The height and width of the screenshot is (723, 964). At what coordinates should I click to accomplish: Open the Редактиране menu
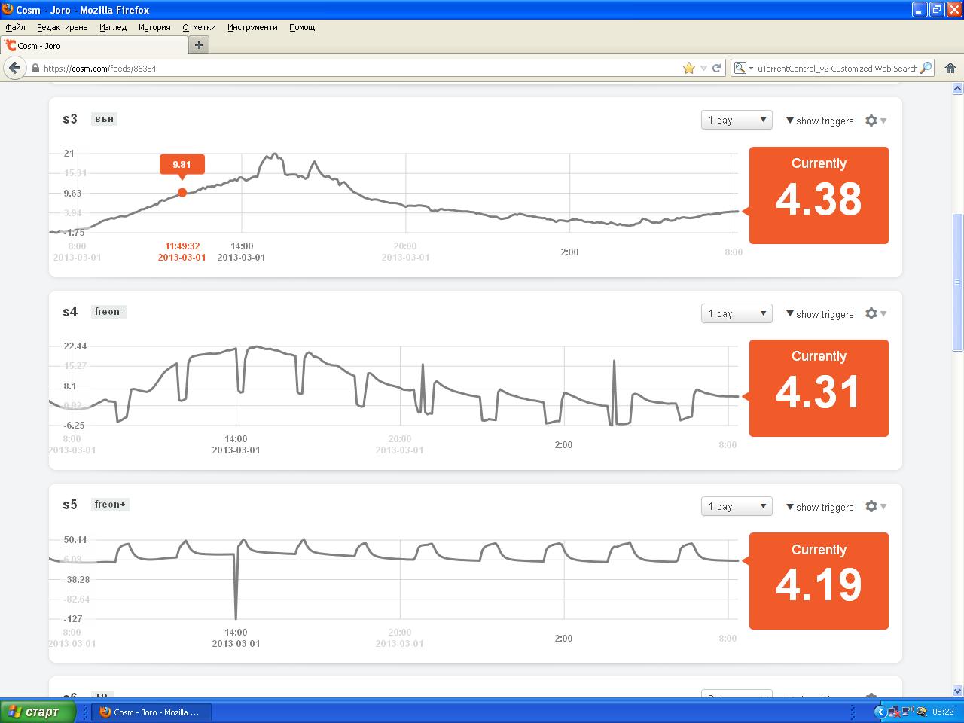click(x=63, y=27)
